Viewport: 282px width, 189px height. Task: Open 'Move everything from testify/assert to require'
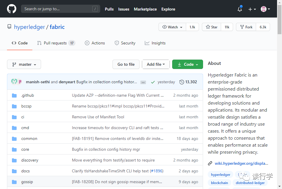(113, 160)
